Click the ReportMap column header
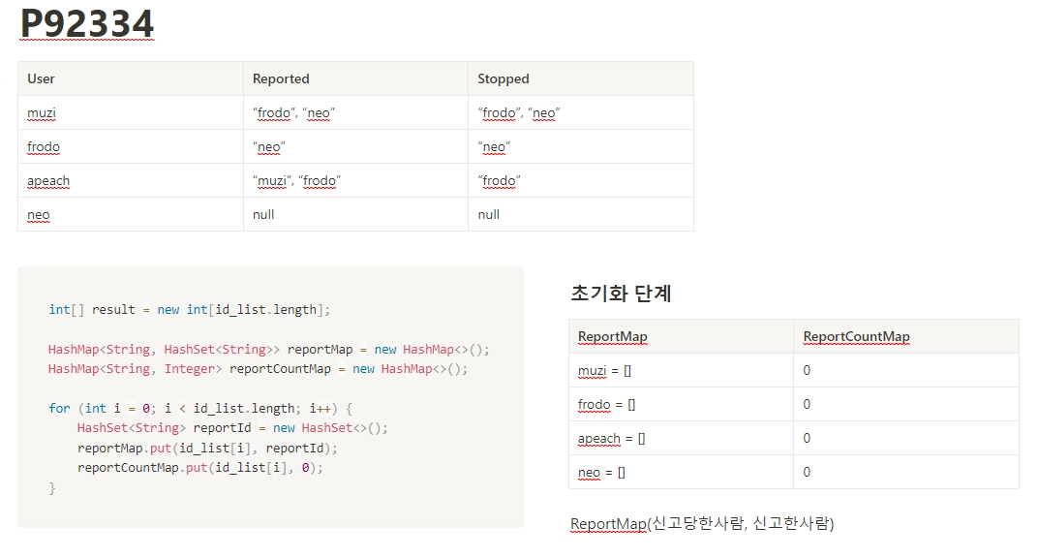1038x558 pixels. pos(613,336)
